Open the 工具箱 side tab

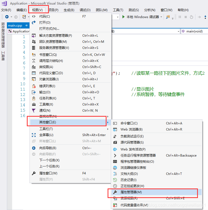point(3,56)
